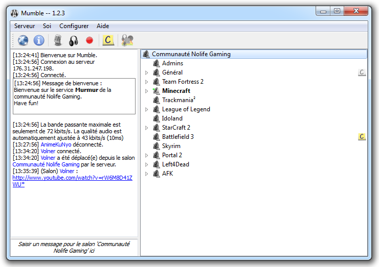Image resolution: width=379 pixels, height=267 pixels.
Task: Click the channel icon next to Minecraft
Action: pos(157,91)
